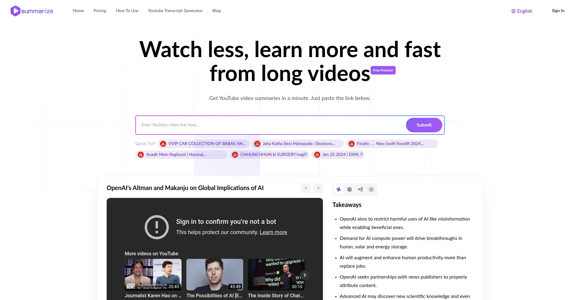Click the Submit button
Viewport: 580px width, 300px height.
pos(424,125)
